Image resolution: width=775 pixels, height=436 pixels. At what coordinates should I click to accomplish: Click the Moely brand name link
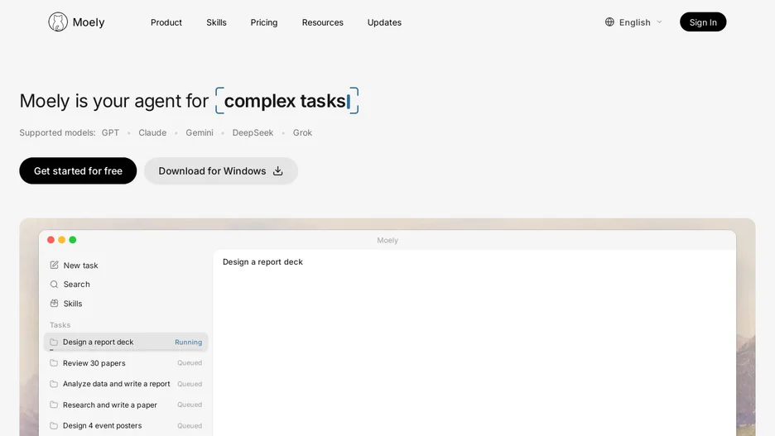pos(89,22)
